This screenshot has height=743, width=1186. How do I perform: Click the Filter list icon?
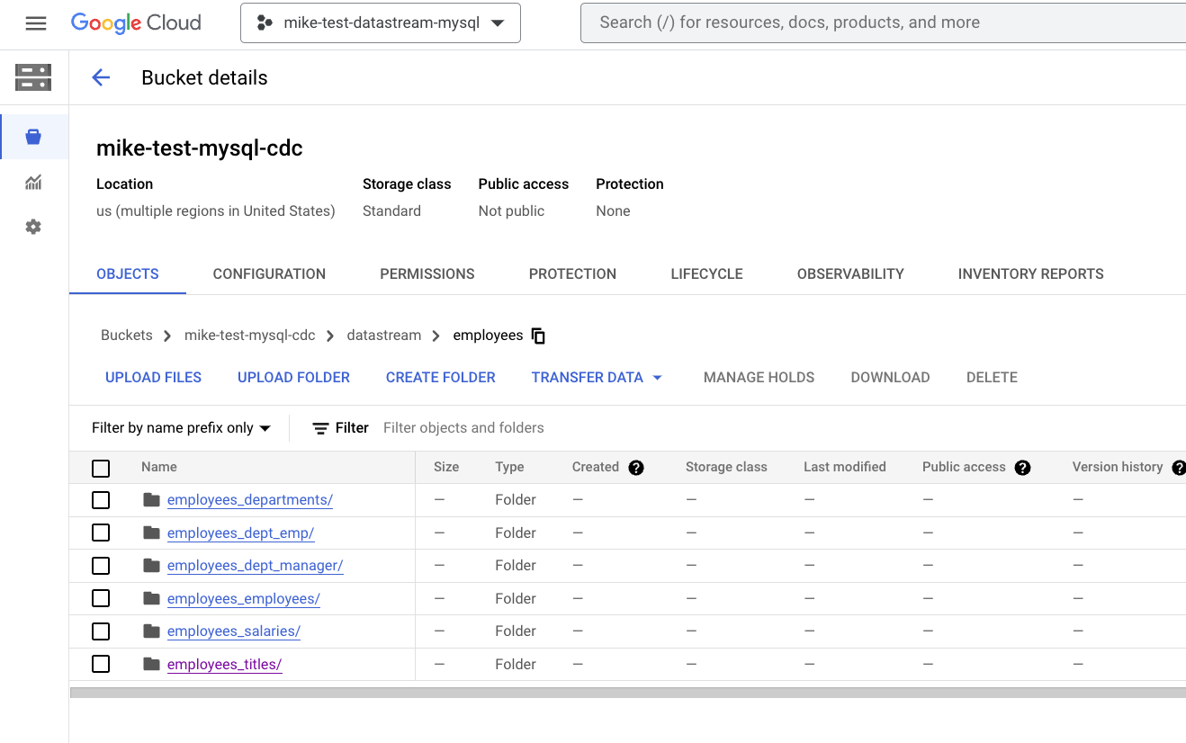[320, 428]
